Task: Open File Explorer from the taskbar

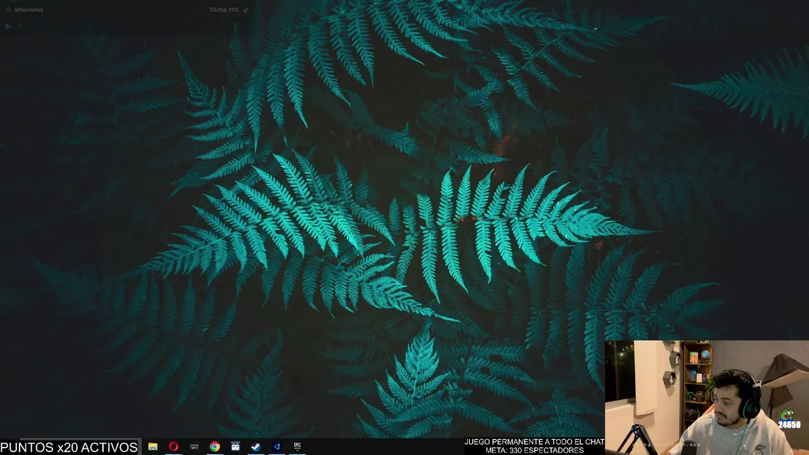Action: [x=153, y=447]
